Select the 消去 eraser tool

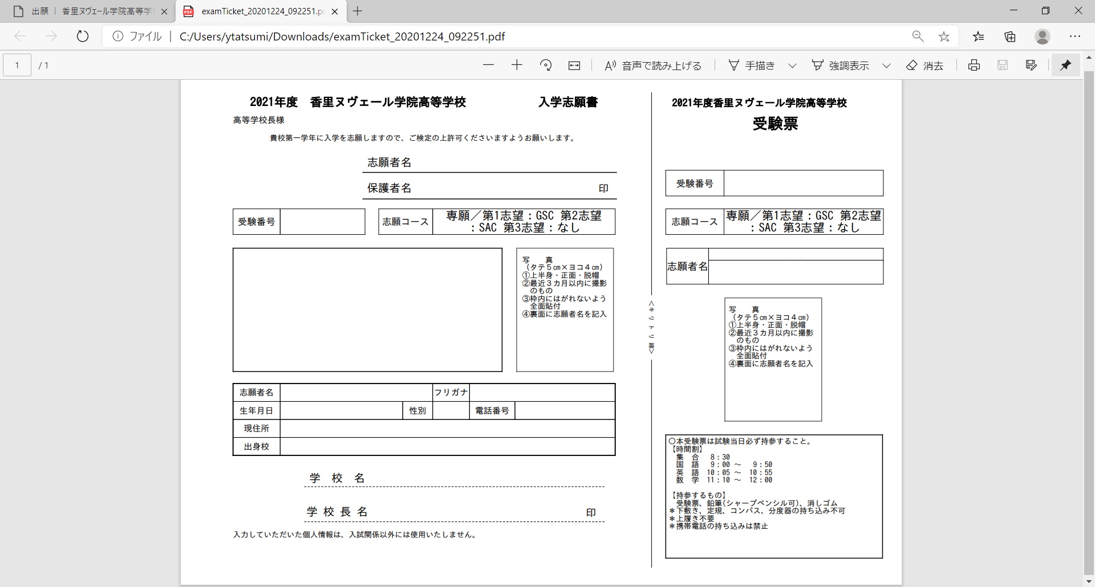(x=924, y=66)
